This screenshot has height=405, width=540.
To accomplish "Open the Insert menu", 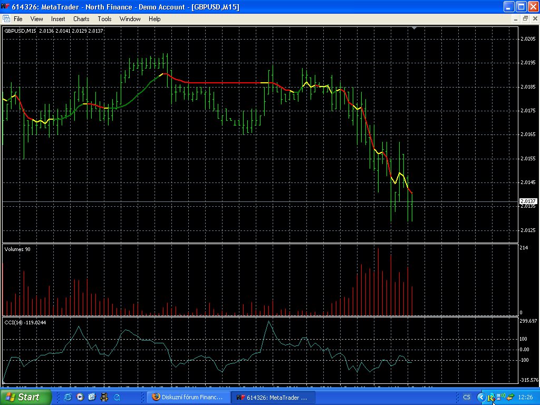I will pyautogui.click(x=58, y=18).
